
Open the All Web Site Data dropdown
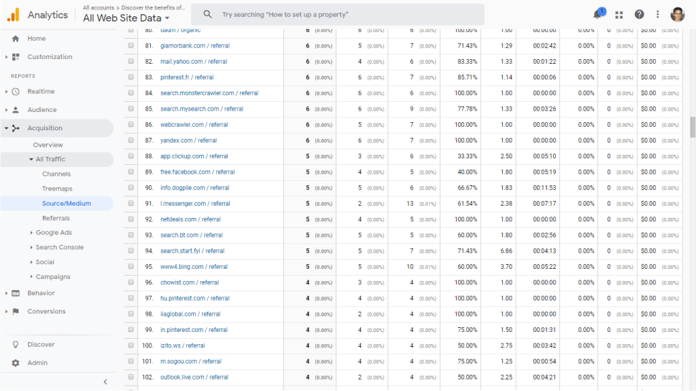126,18
